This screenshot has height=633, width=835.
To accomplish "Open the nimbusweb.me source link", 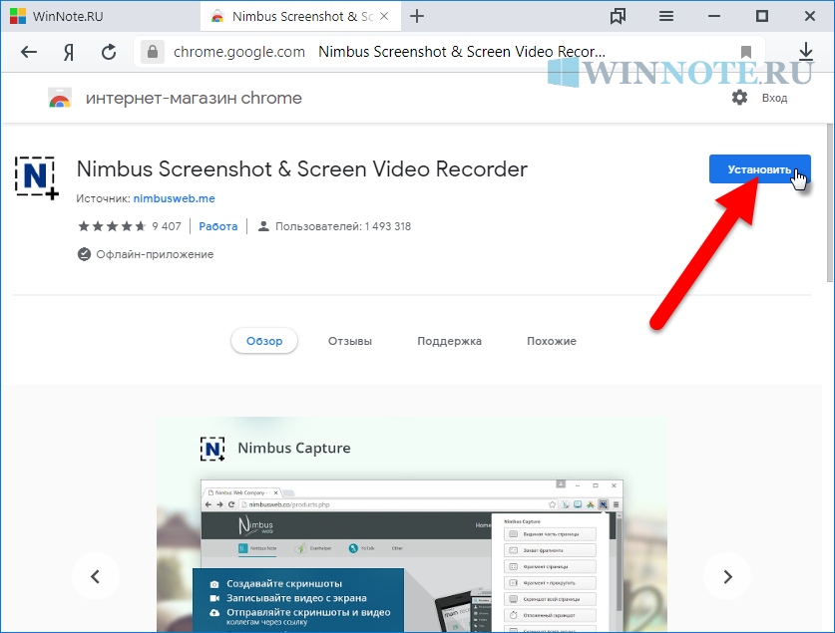I will [175, 198].
